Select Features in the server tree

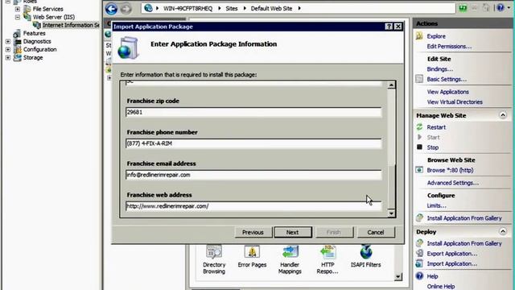(34, 33)
